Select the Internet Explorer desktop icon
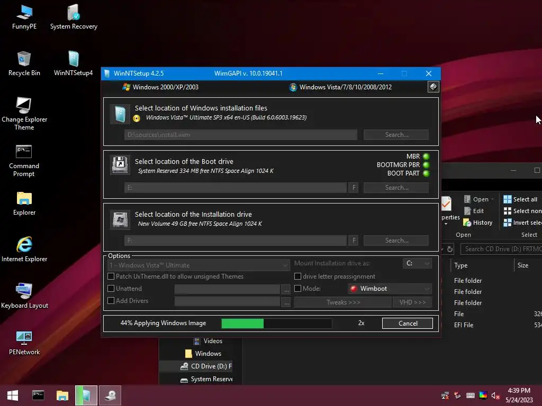 [24, 250]
